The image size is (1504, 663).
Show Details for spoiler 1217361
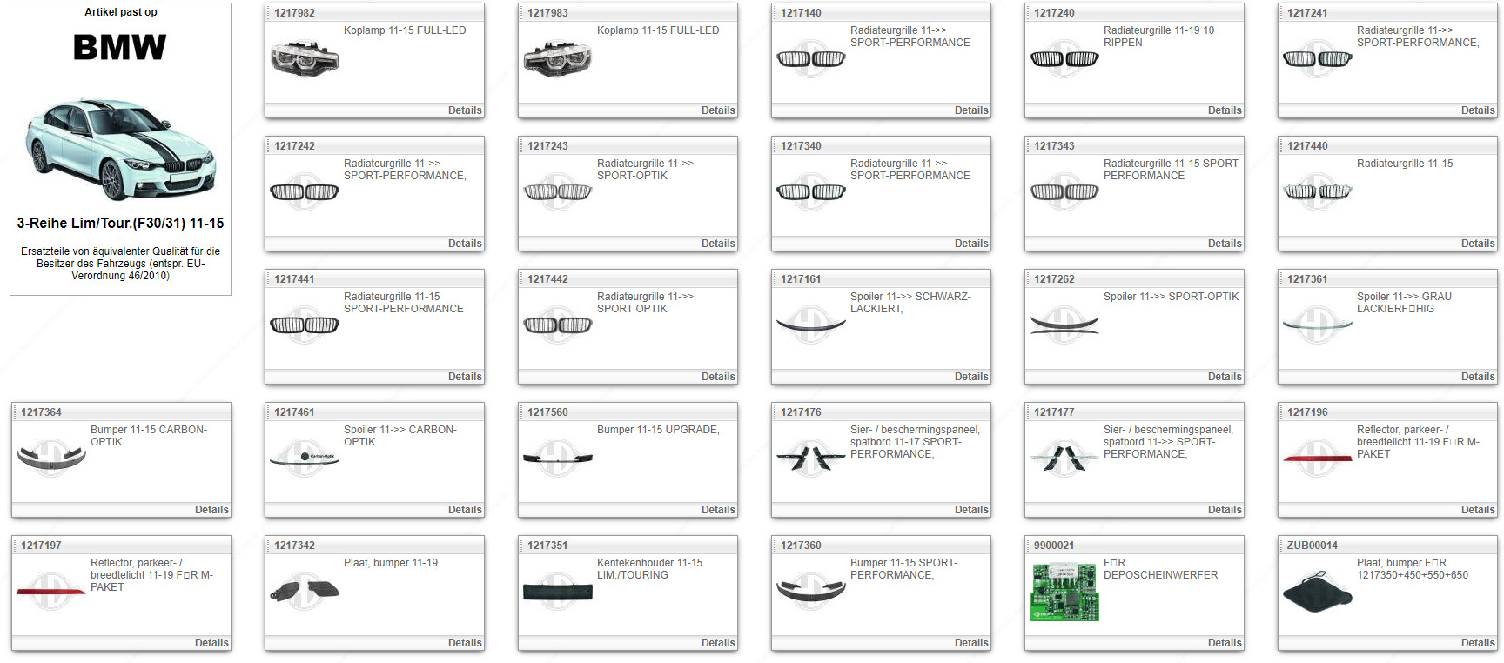(1478, 377)
